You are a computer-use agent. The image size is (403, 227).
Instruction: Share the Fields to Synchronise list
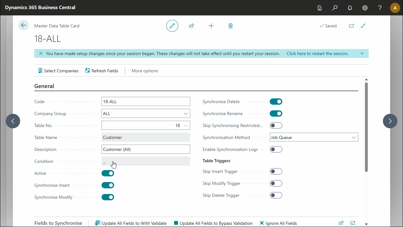tap(341, 223)
